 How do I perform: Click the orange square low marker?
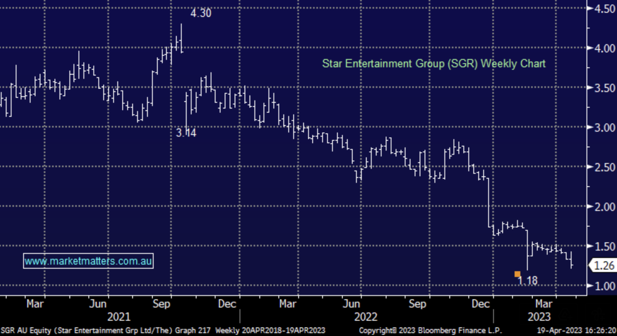coord(517,274)
